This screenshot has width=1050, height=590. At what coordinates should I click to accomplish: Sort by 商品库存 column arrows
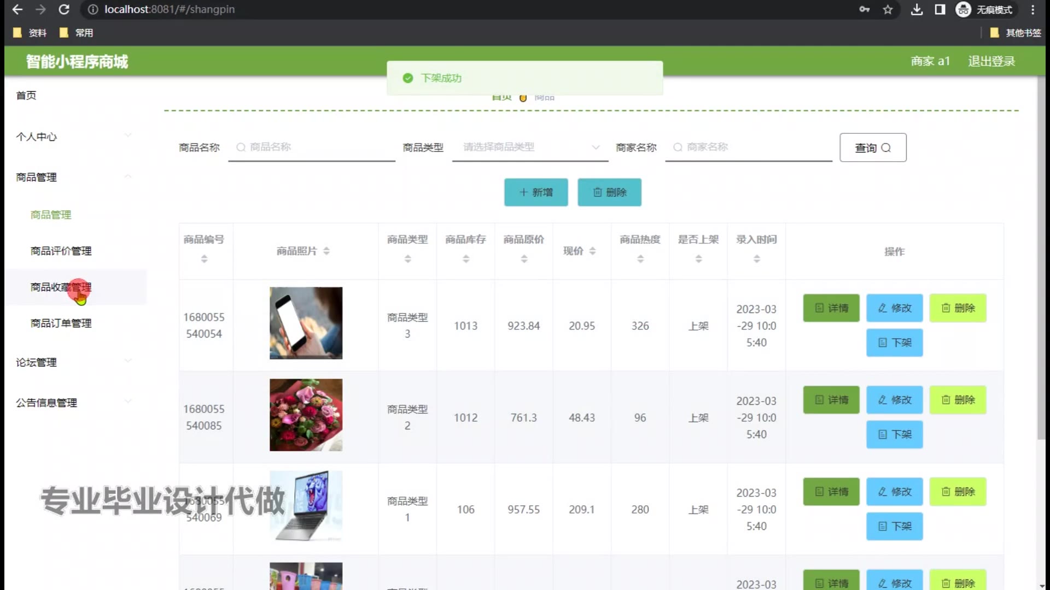coord(466,259)
